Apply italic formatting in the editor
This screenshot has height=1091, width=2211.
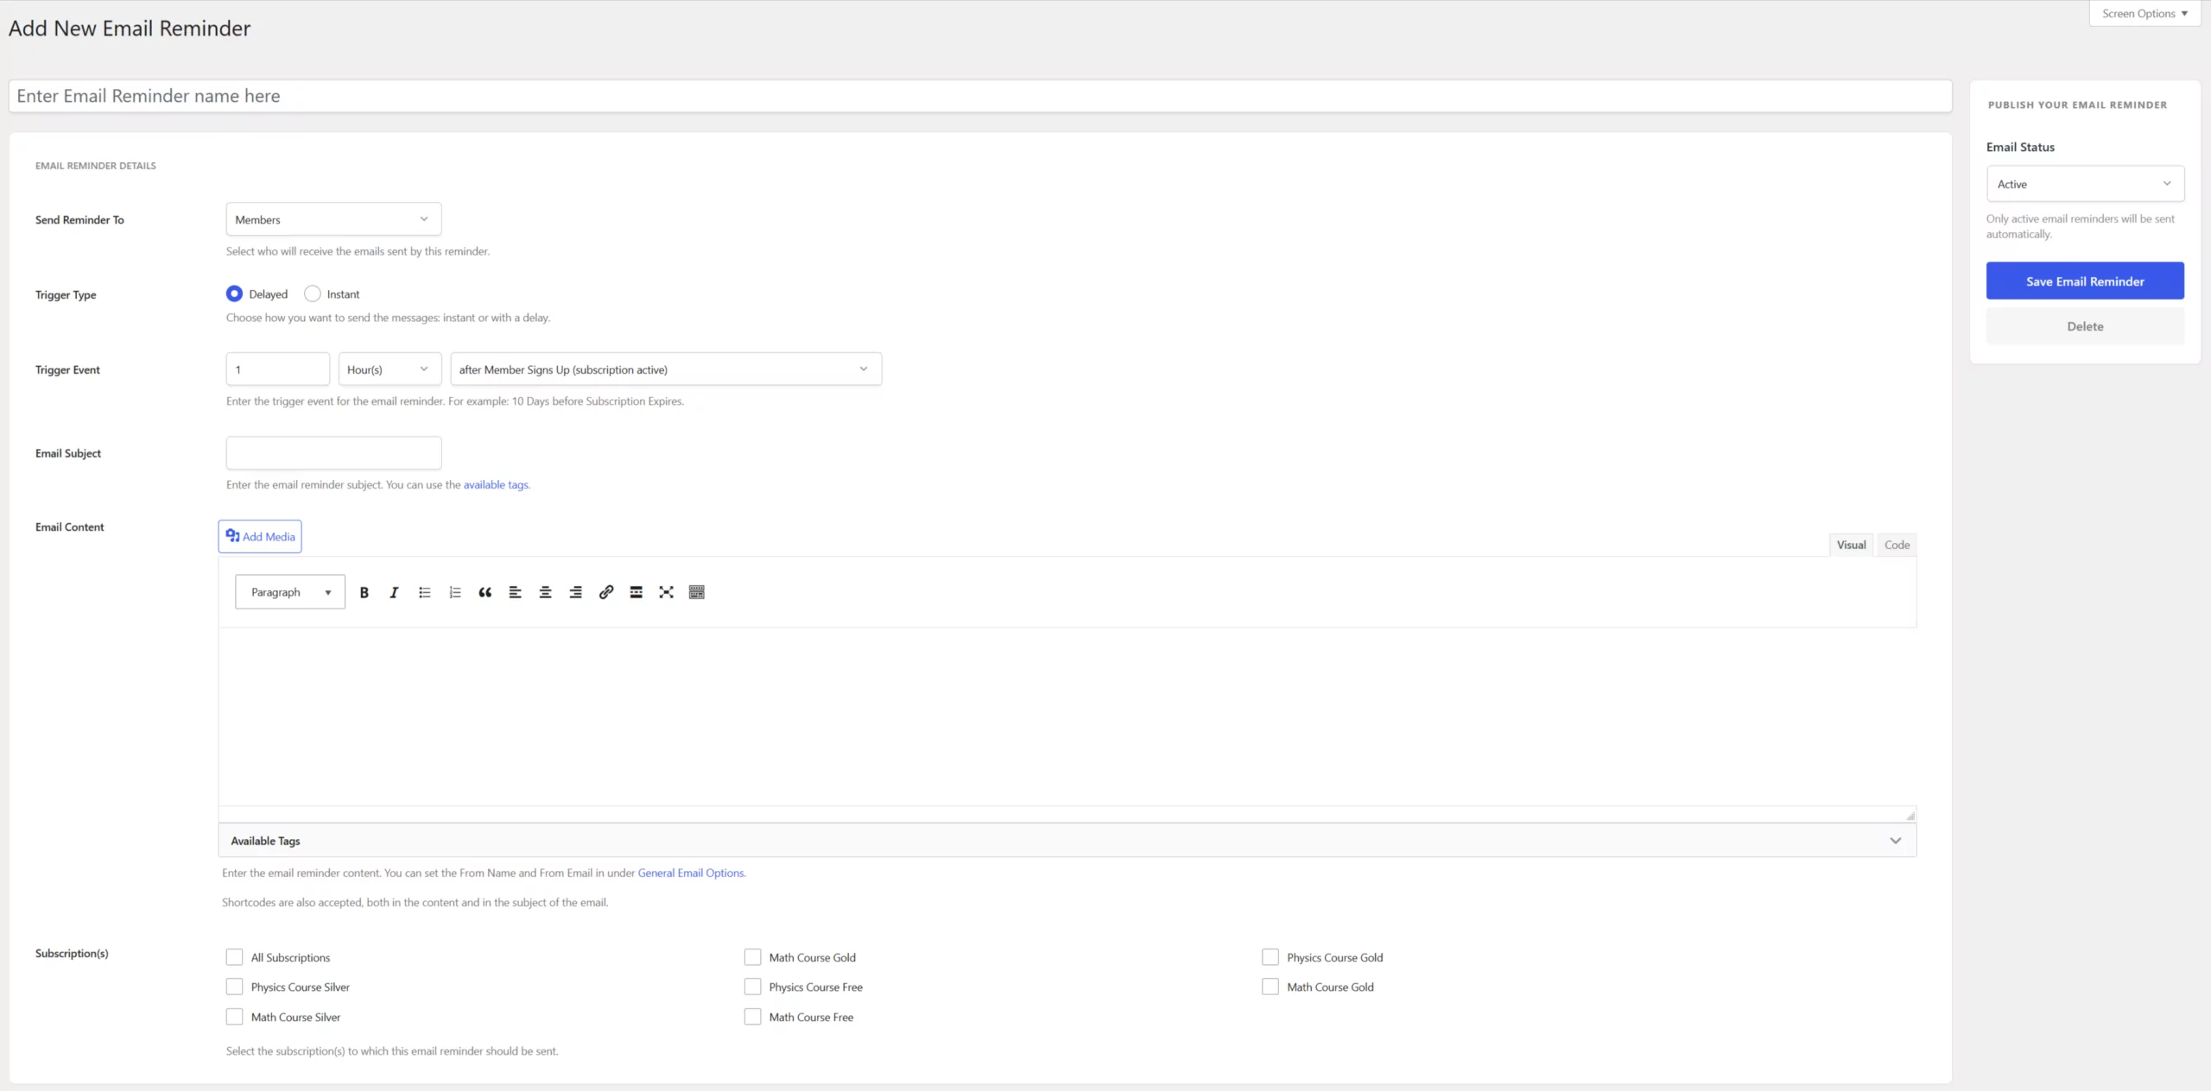394,592
